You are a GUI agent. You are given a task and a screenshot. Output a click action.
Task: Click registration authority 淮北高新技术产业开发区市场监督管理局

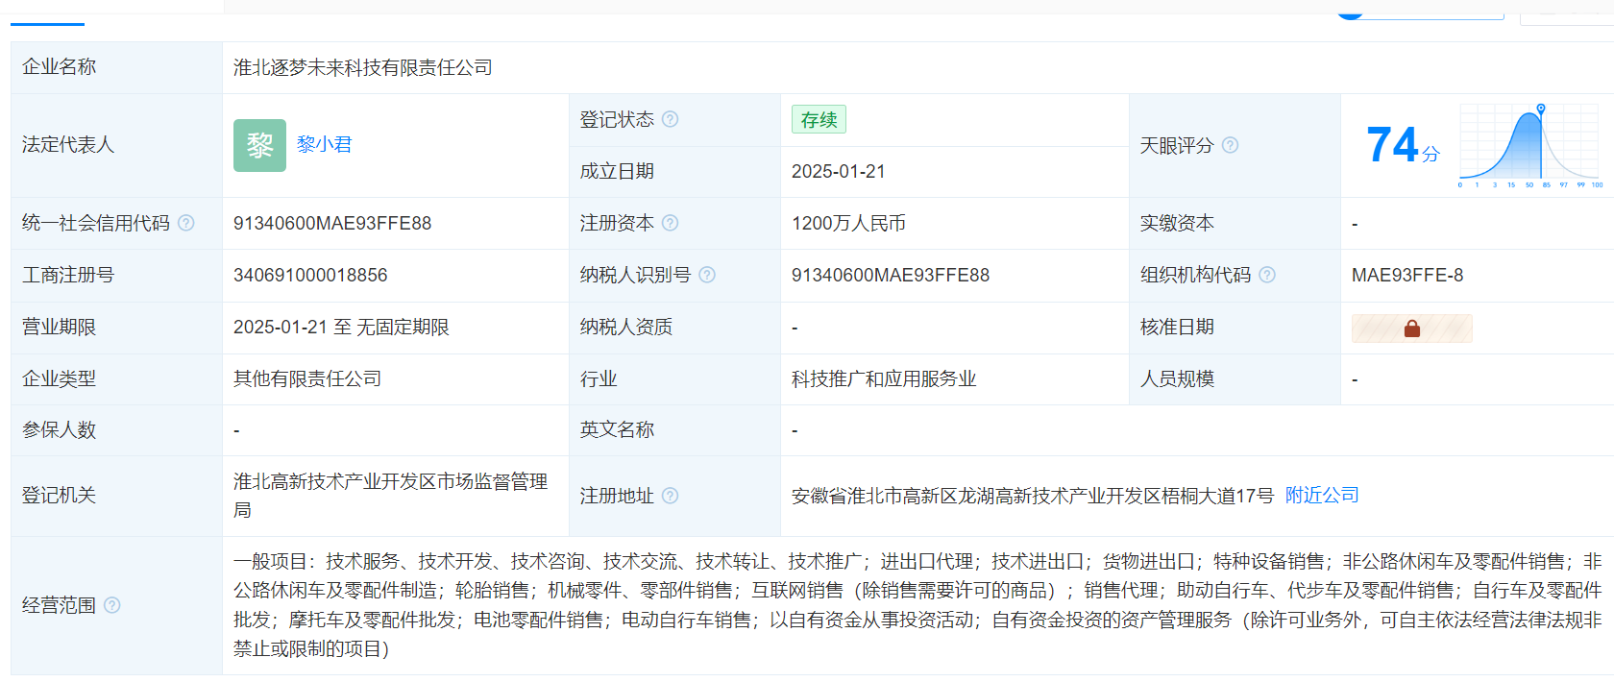[x=390, y=496]
